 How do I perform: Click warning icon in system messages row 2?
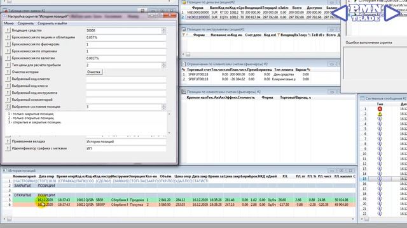(x=380, y=114)
